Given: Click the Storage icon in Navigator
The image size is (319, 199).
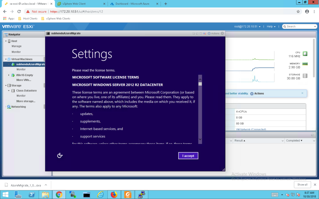Looking at the screenshot, I should [9, 86].
